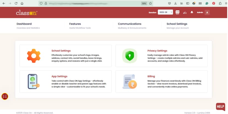Open the Session 2025-26 dropdown
Screen dimensions: 228x114
coord(165,12)
